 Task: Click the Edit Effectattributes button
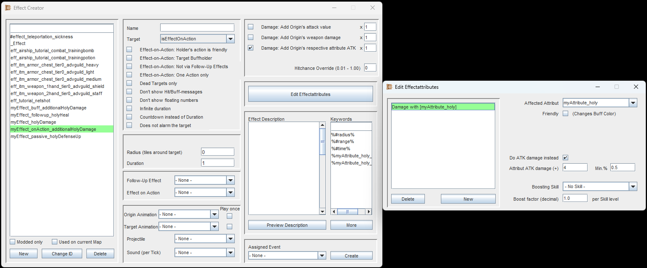[x=310, y=94]
